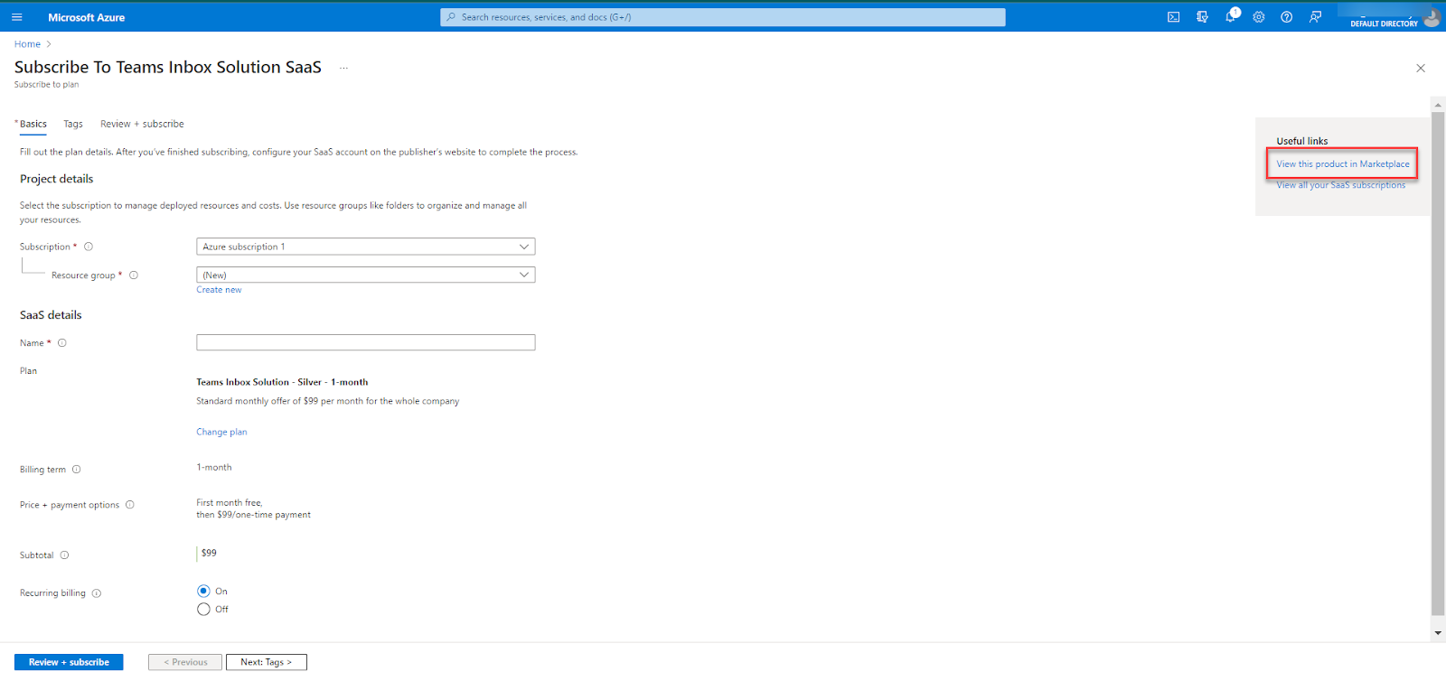Image resolution: width=1446 pixels, height=681 pixels.
Task: Focus the SaaS Name input field
Action: coord(366,342)
